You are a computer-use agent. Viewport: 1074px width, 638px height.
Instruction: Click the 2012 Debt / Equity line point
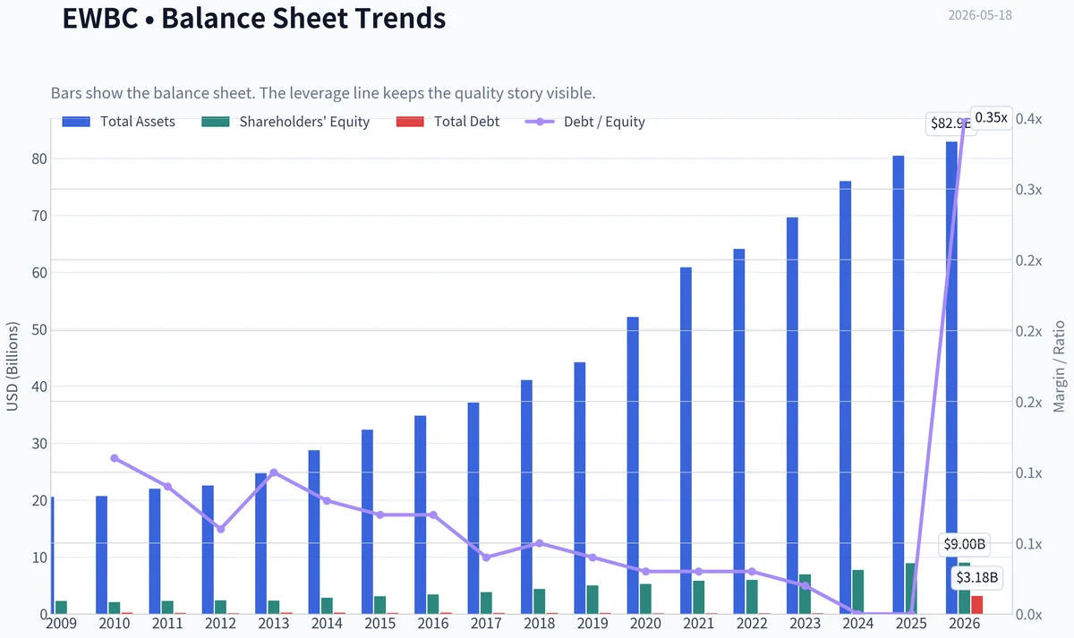point(221,529)
